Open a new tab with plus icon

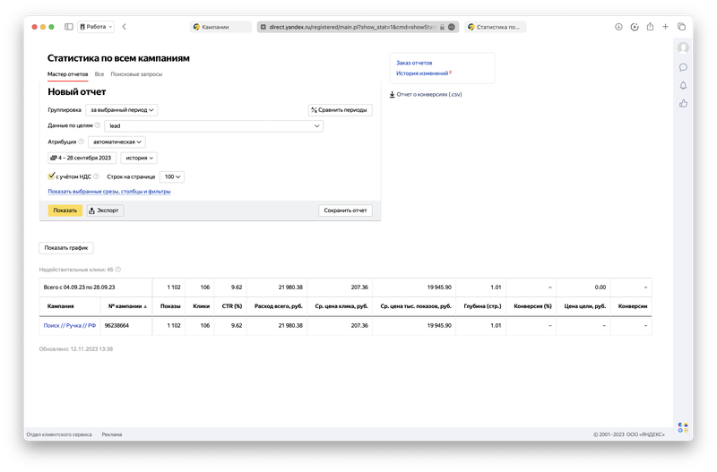coord(665,27)
